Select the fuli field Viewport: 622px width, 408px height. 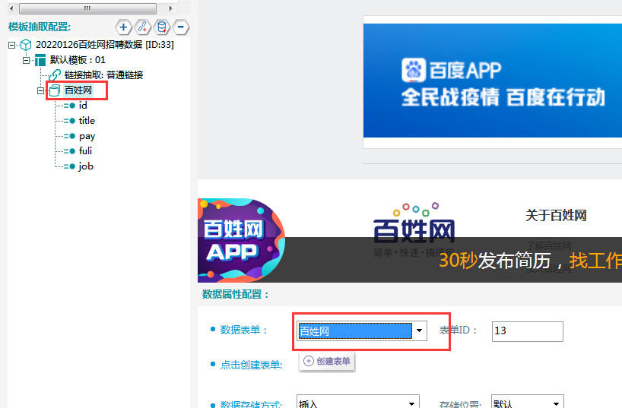85,151
